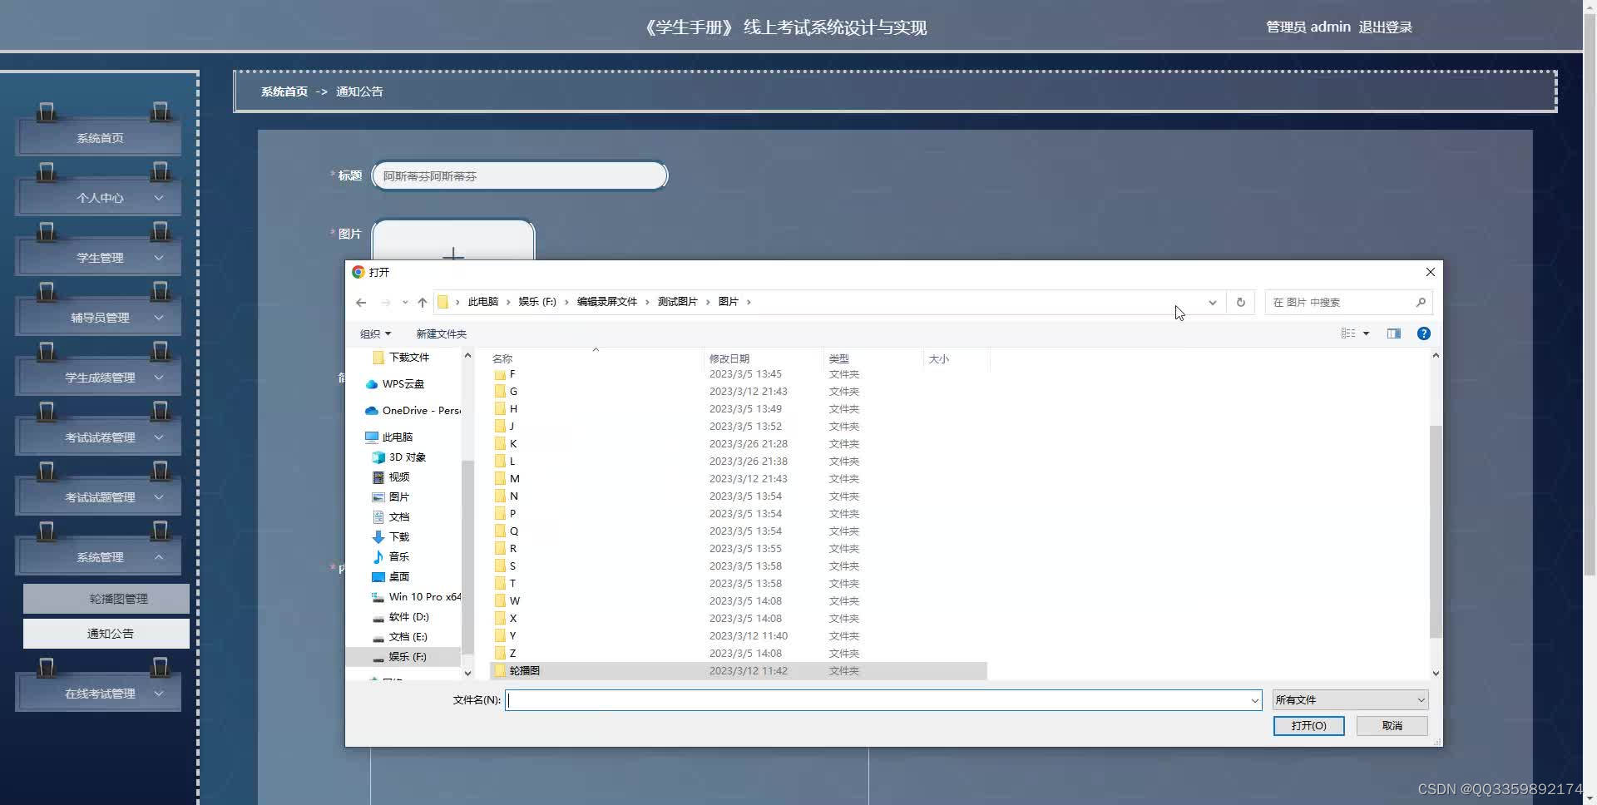This screenshot has width=1597, height=805.
Task: Open recent locations dropdown arrow
Action: click(x=405, y=302)
